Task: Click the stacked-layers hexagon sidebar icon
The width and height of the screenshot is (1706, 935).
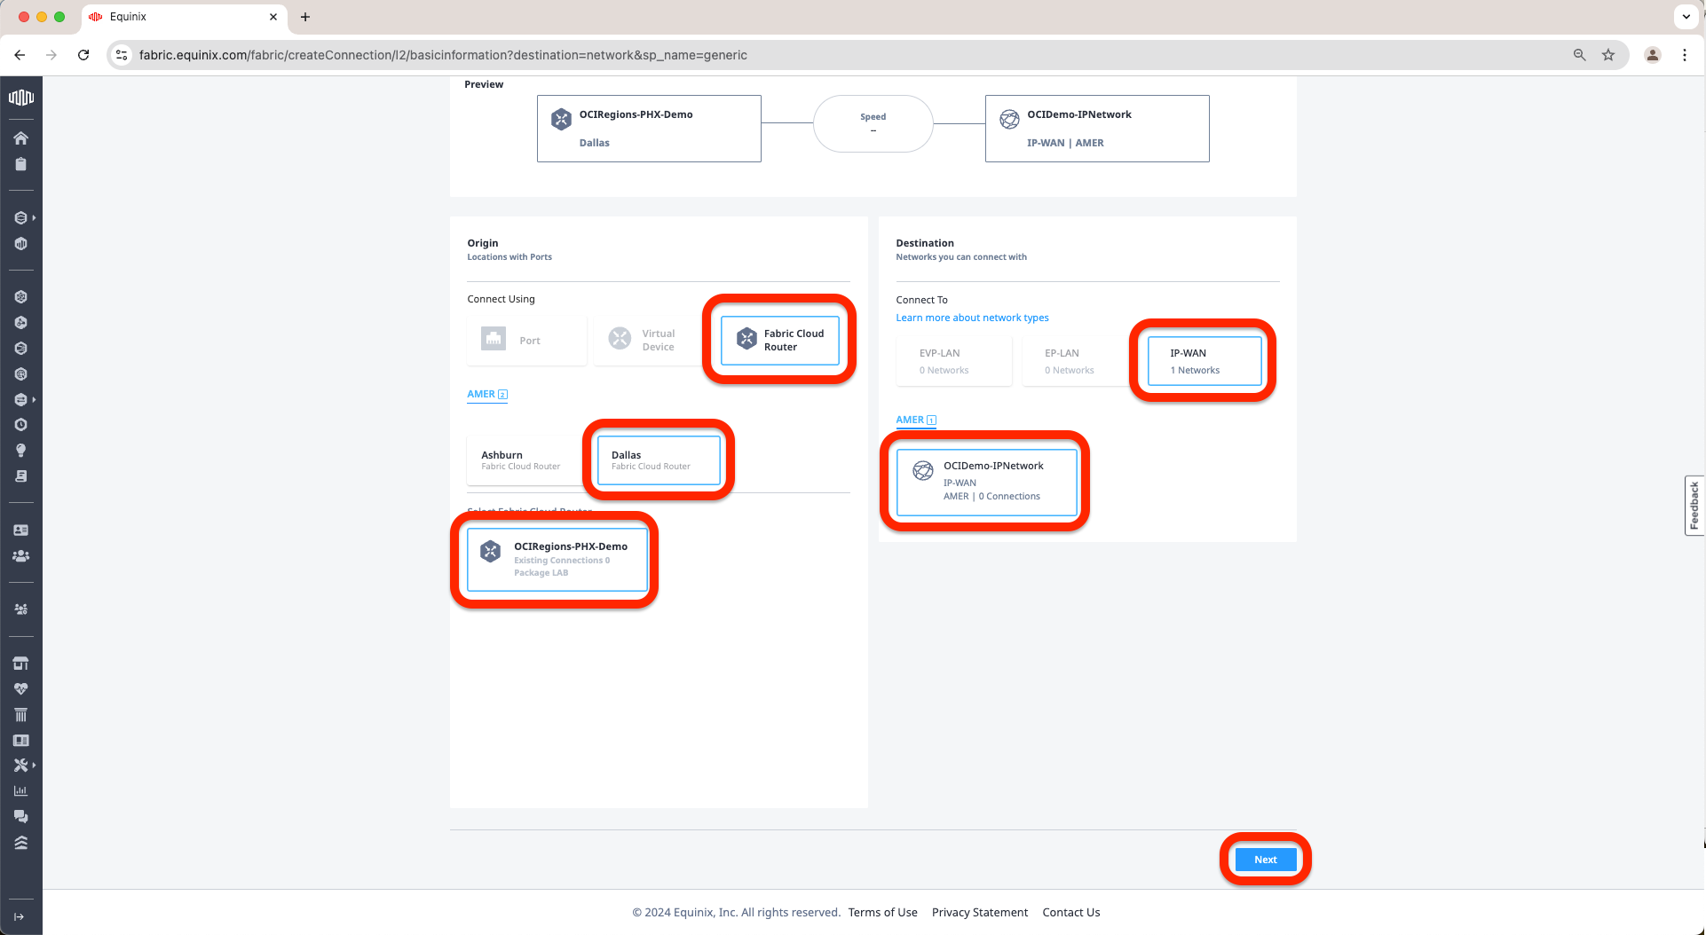Action: point(20,217)
